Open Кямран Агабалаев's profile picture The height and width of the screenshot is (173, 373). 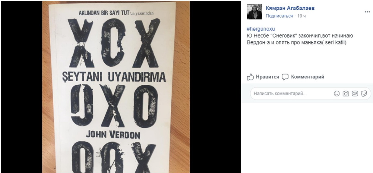point(254,12)
